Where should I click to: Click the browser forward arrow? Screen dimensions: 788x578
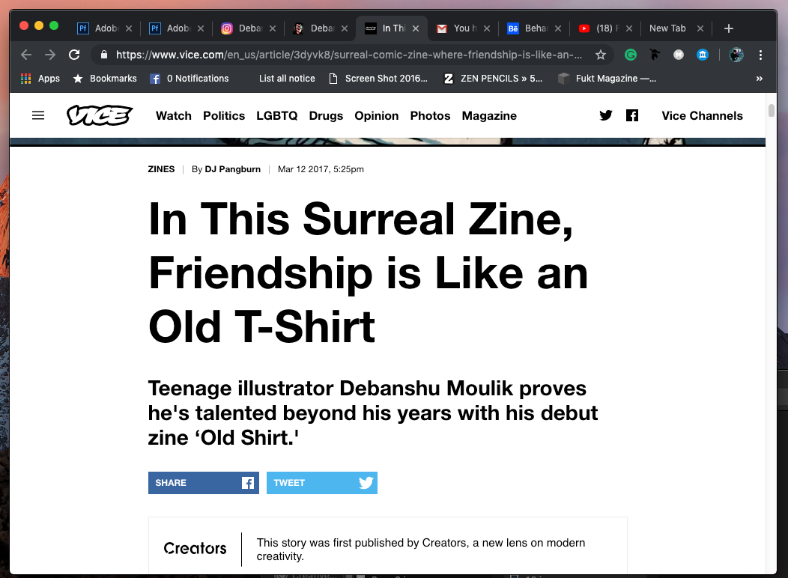[49, 55]
